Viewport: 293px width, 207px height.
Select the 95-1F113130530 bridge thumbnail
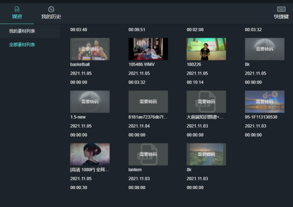pos(264,102)
